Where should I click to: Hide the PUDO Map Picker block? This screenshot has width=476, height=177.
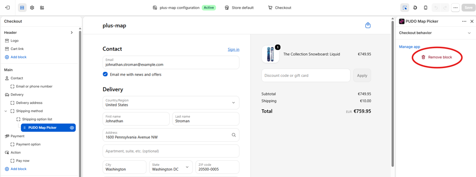pyautogui.click(x=72, y=128)
